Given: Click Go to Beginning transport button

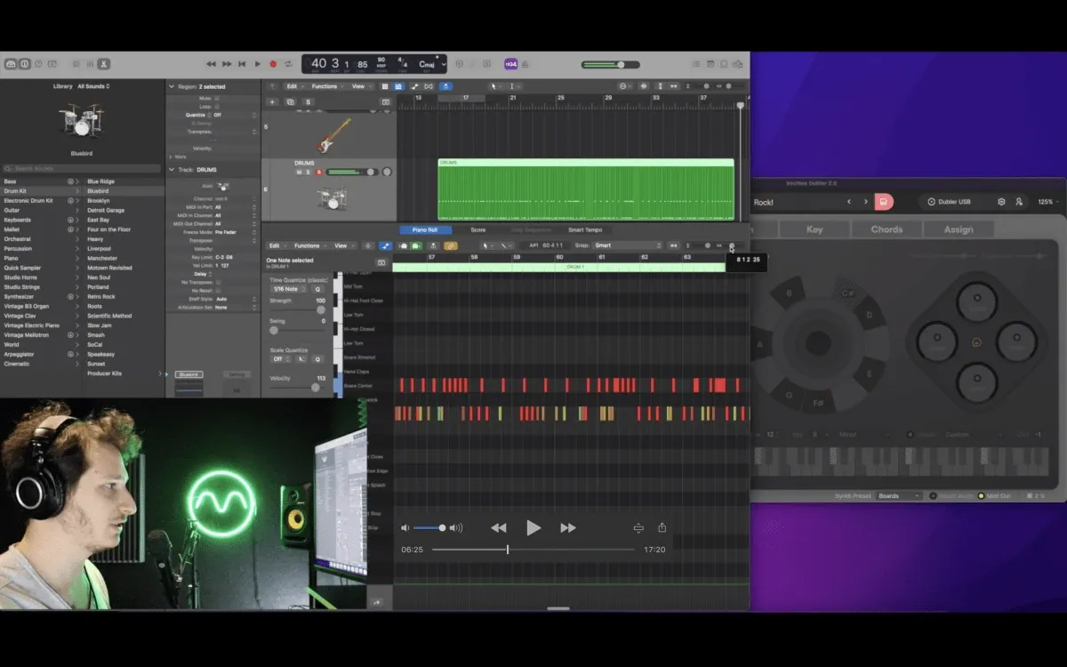Looking at the screenshot, I should tap(242, 64).
